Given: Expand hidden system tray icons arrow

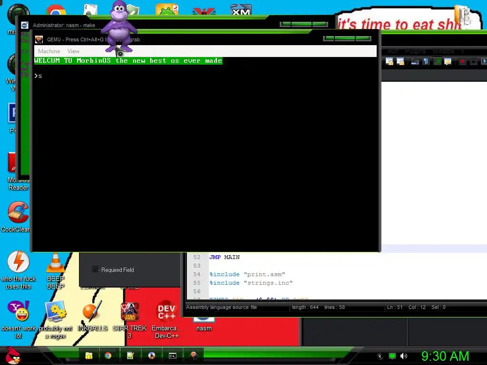Looking at the screenshot, I should (x=380, y=356).
